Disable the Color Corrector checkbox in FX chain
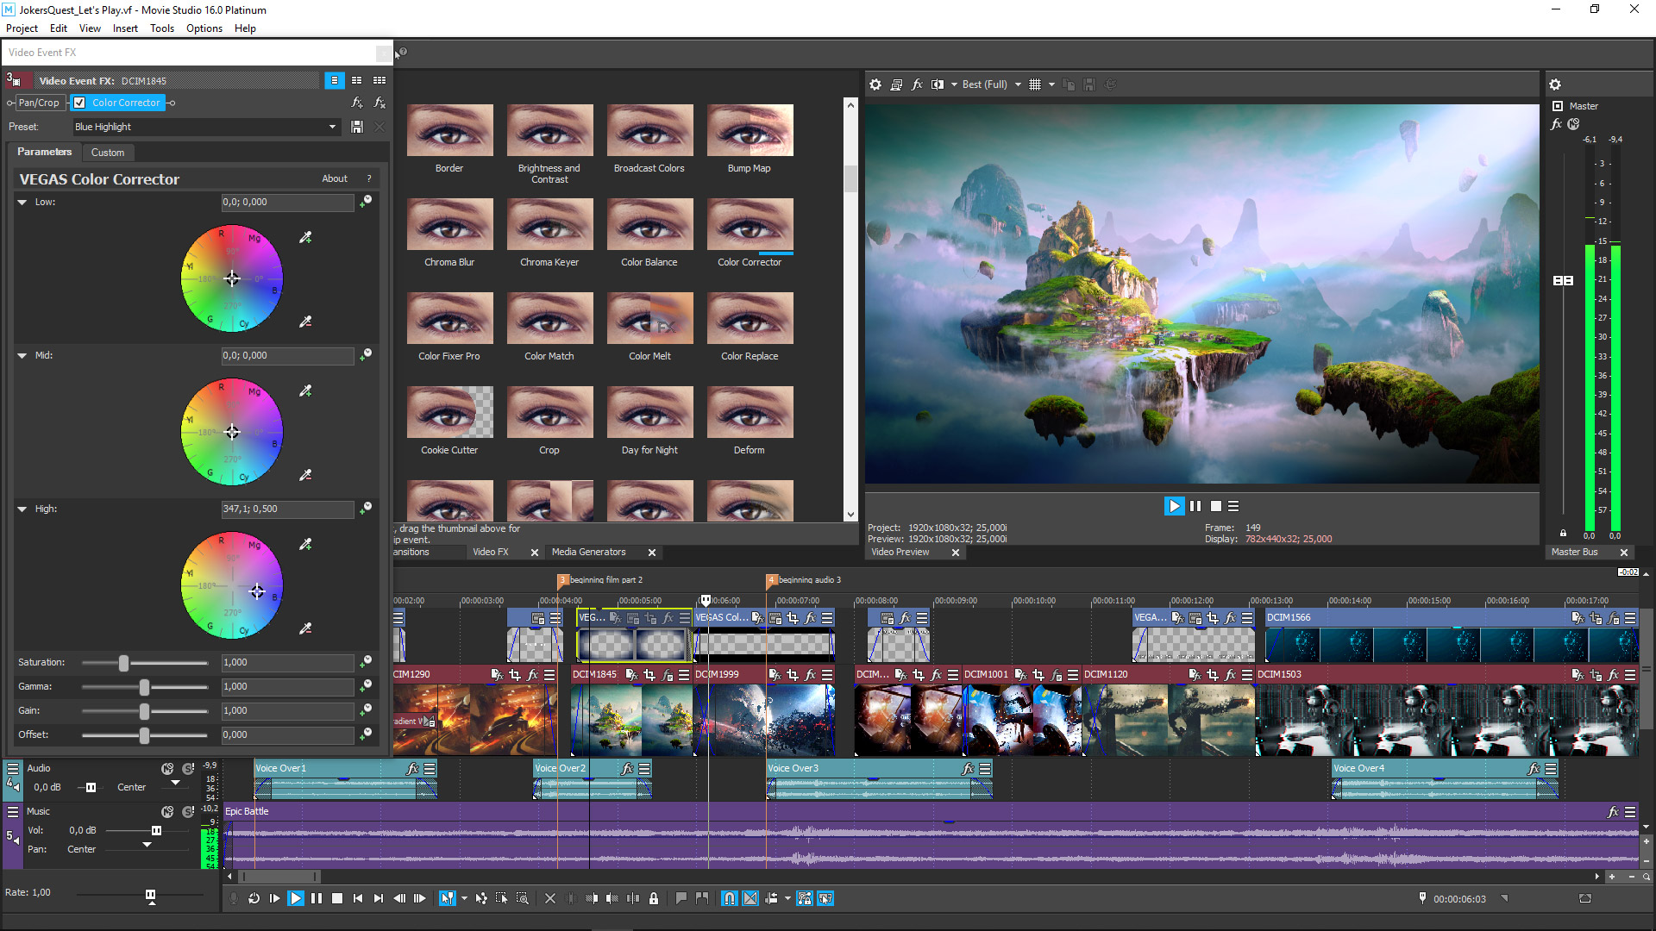 coord(79,103)
